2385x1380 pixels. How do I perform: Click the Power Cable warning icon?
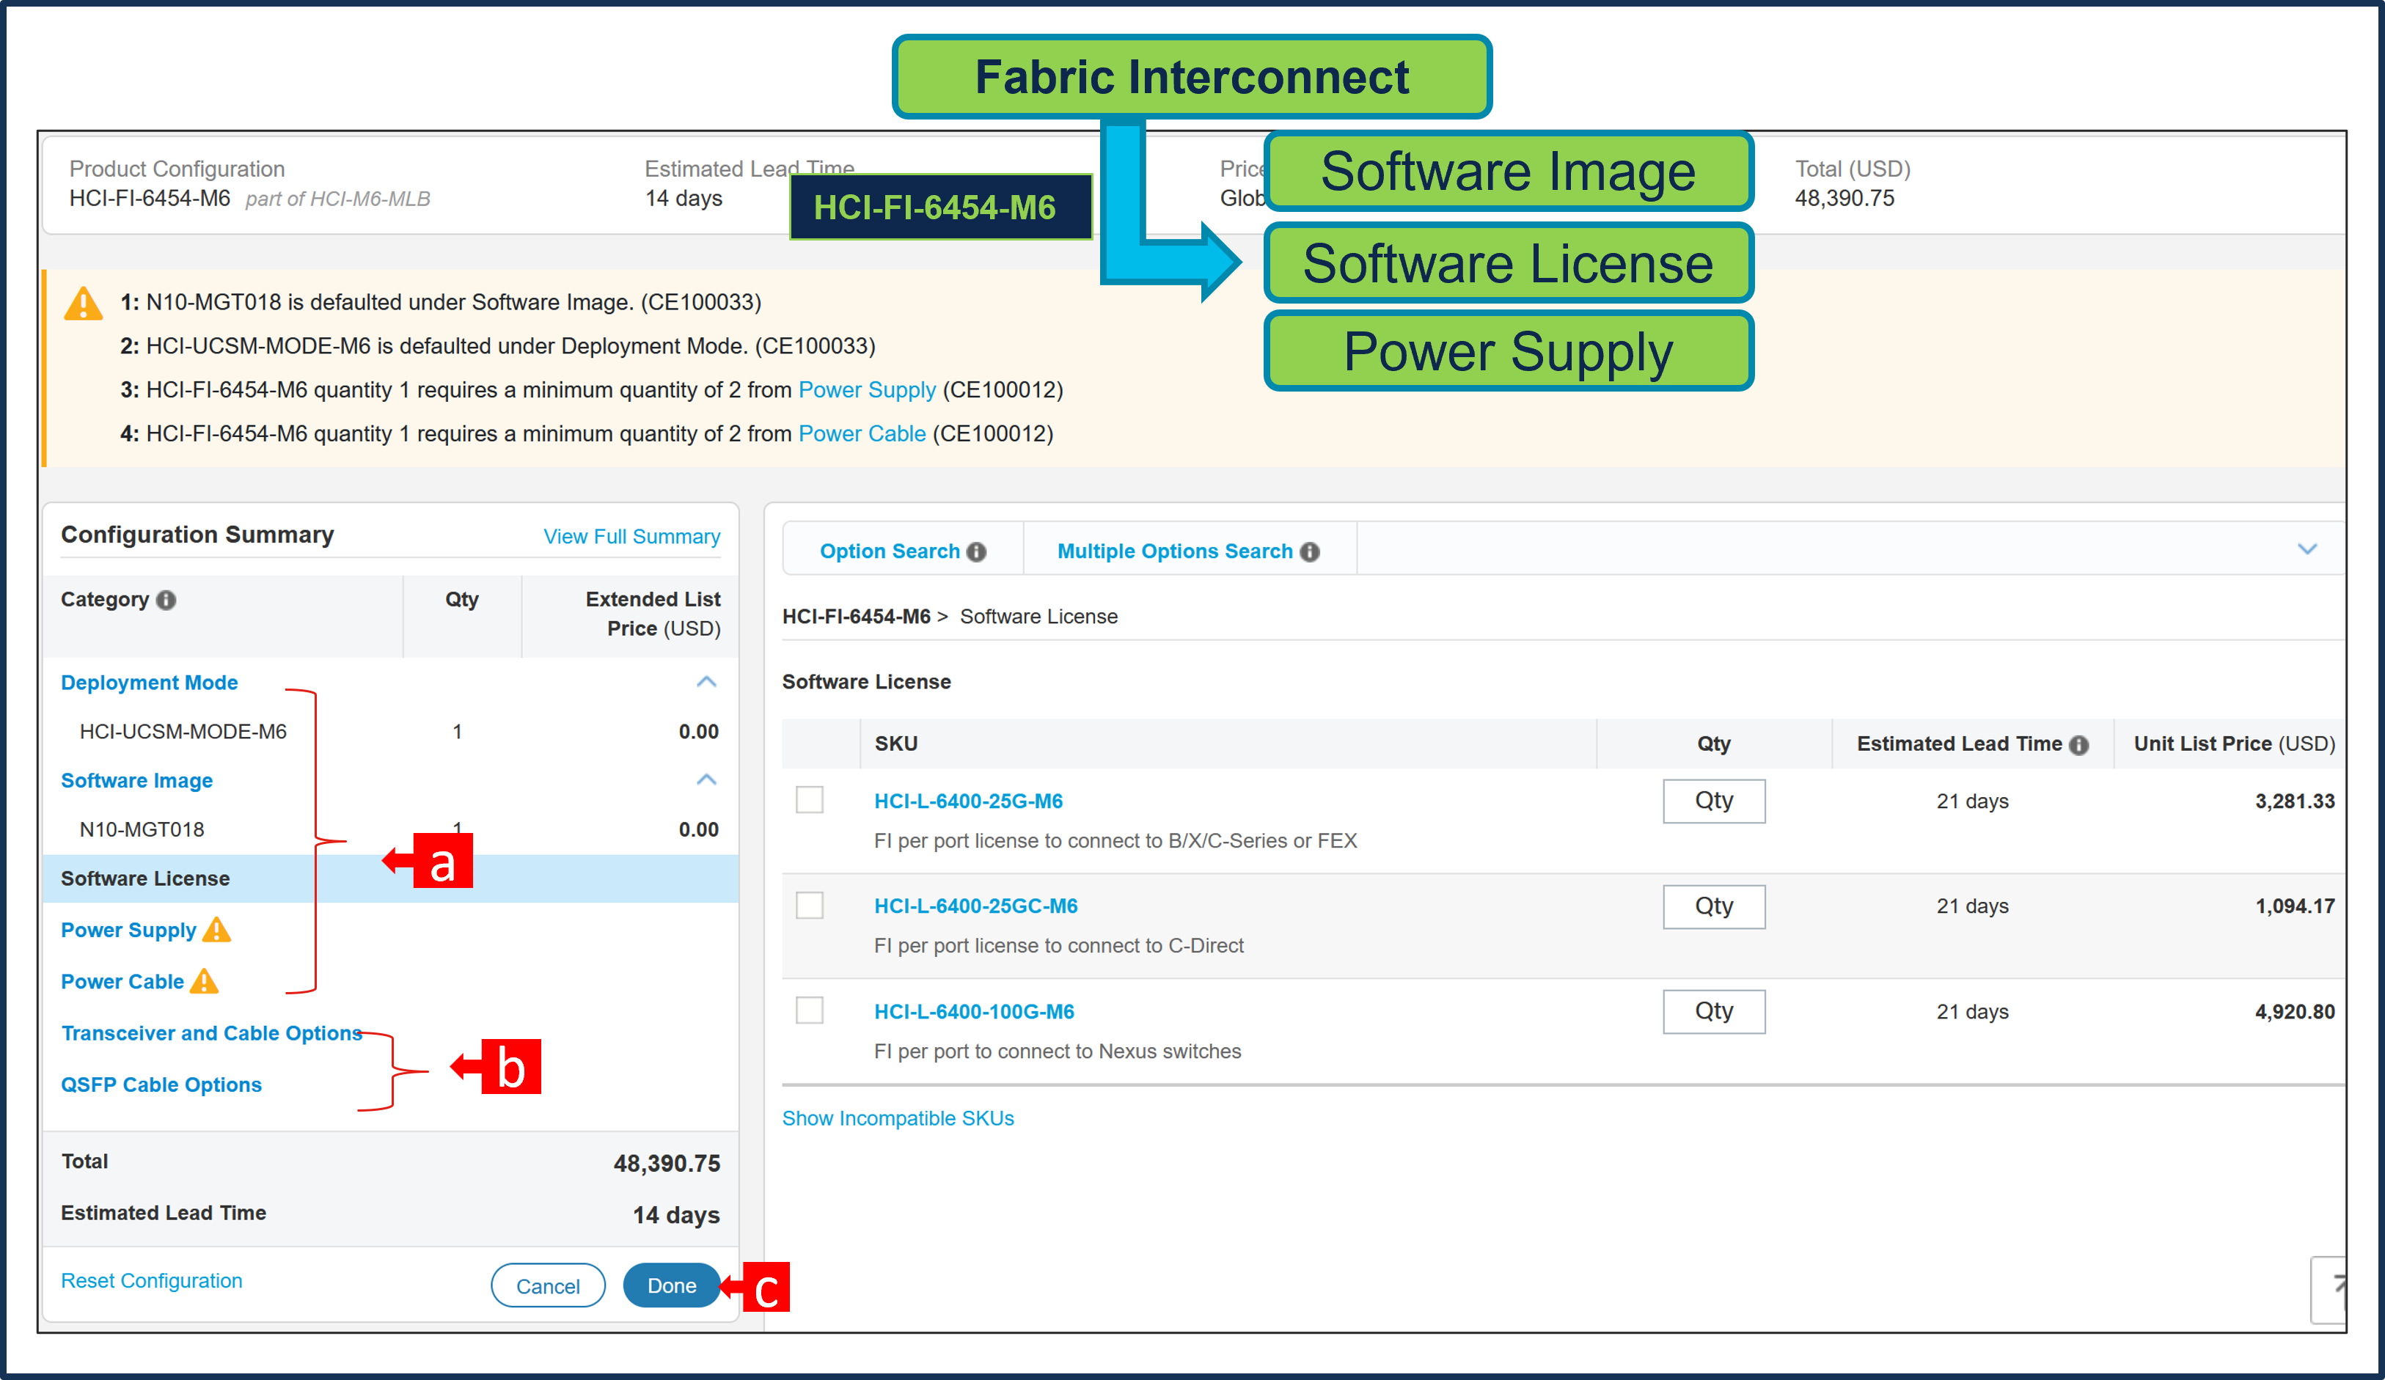pyautogui.click(x=205, y=982)
